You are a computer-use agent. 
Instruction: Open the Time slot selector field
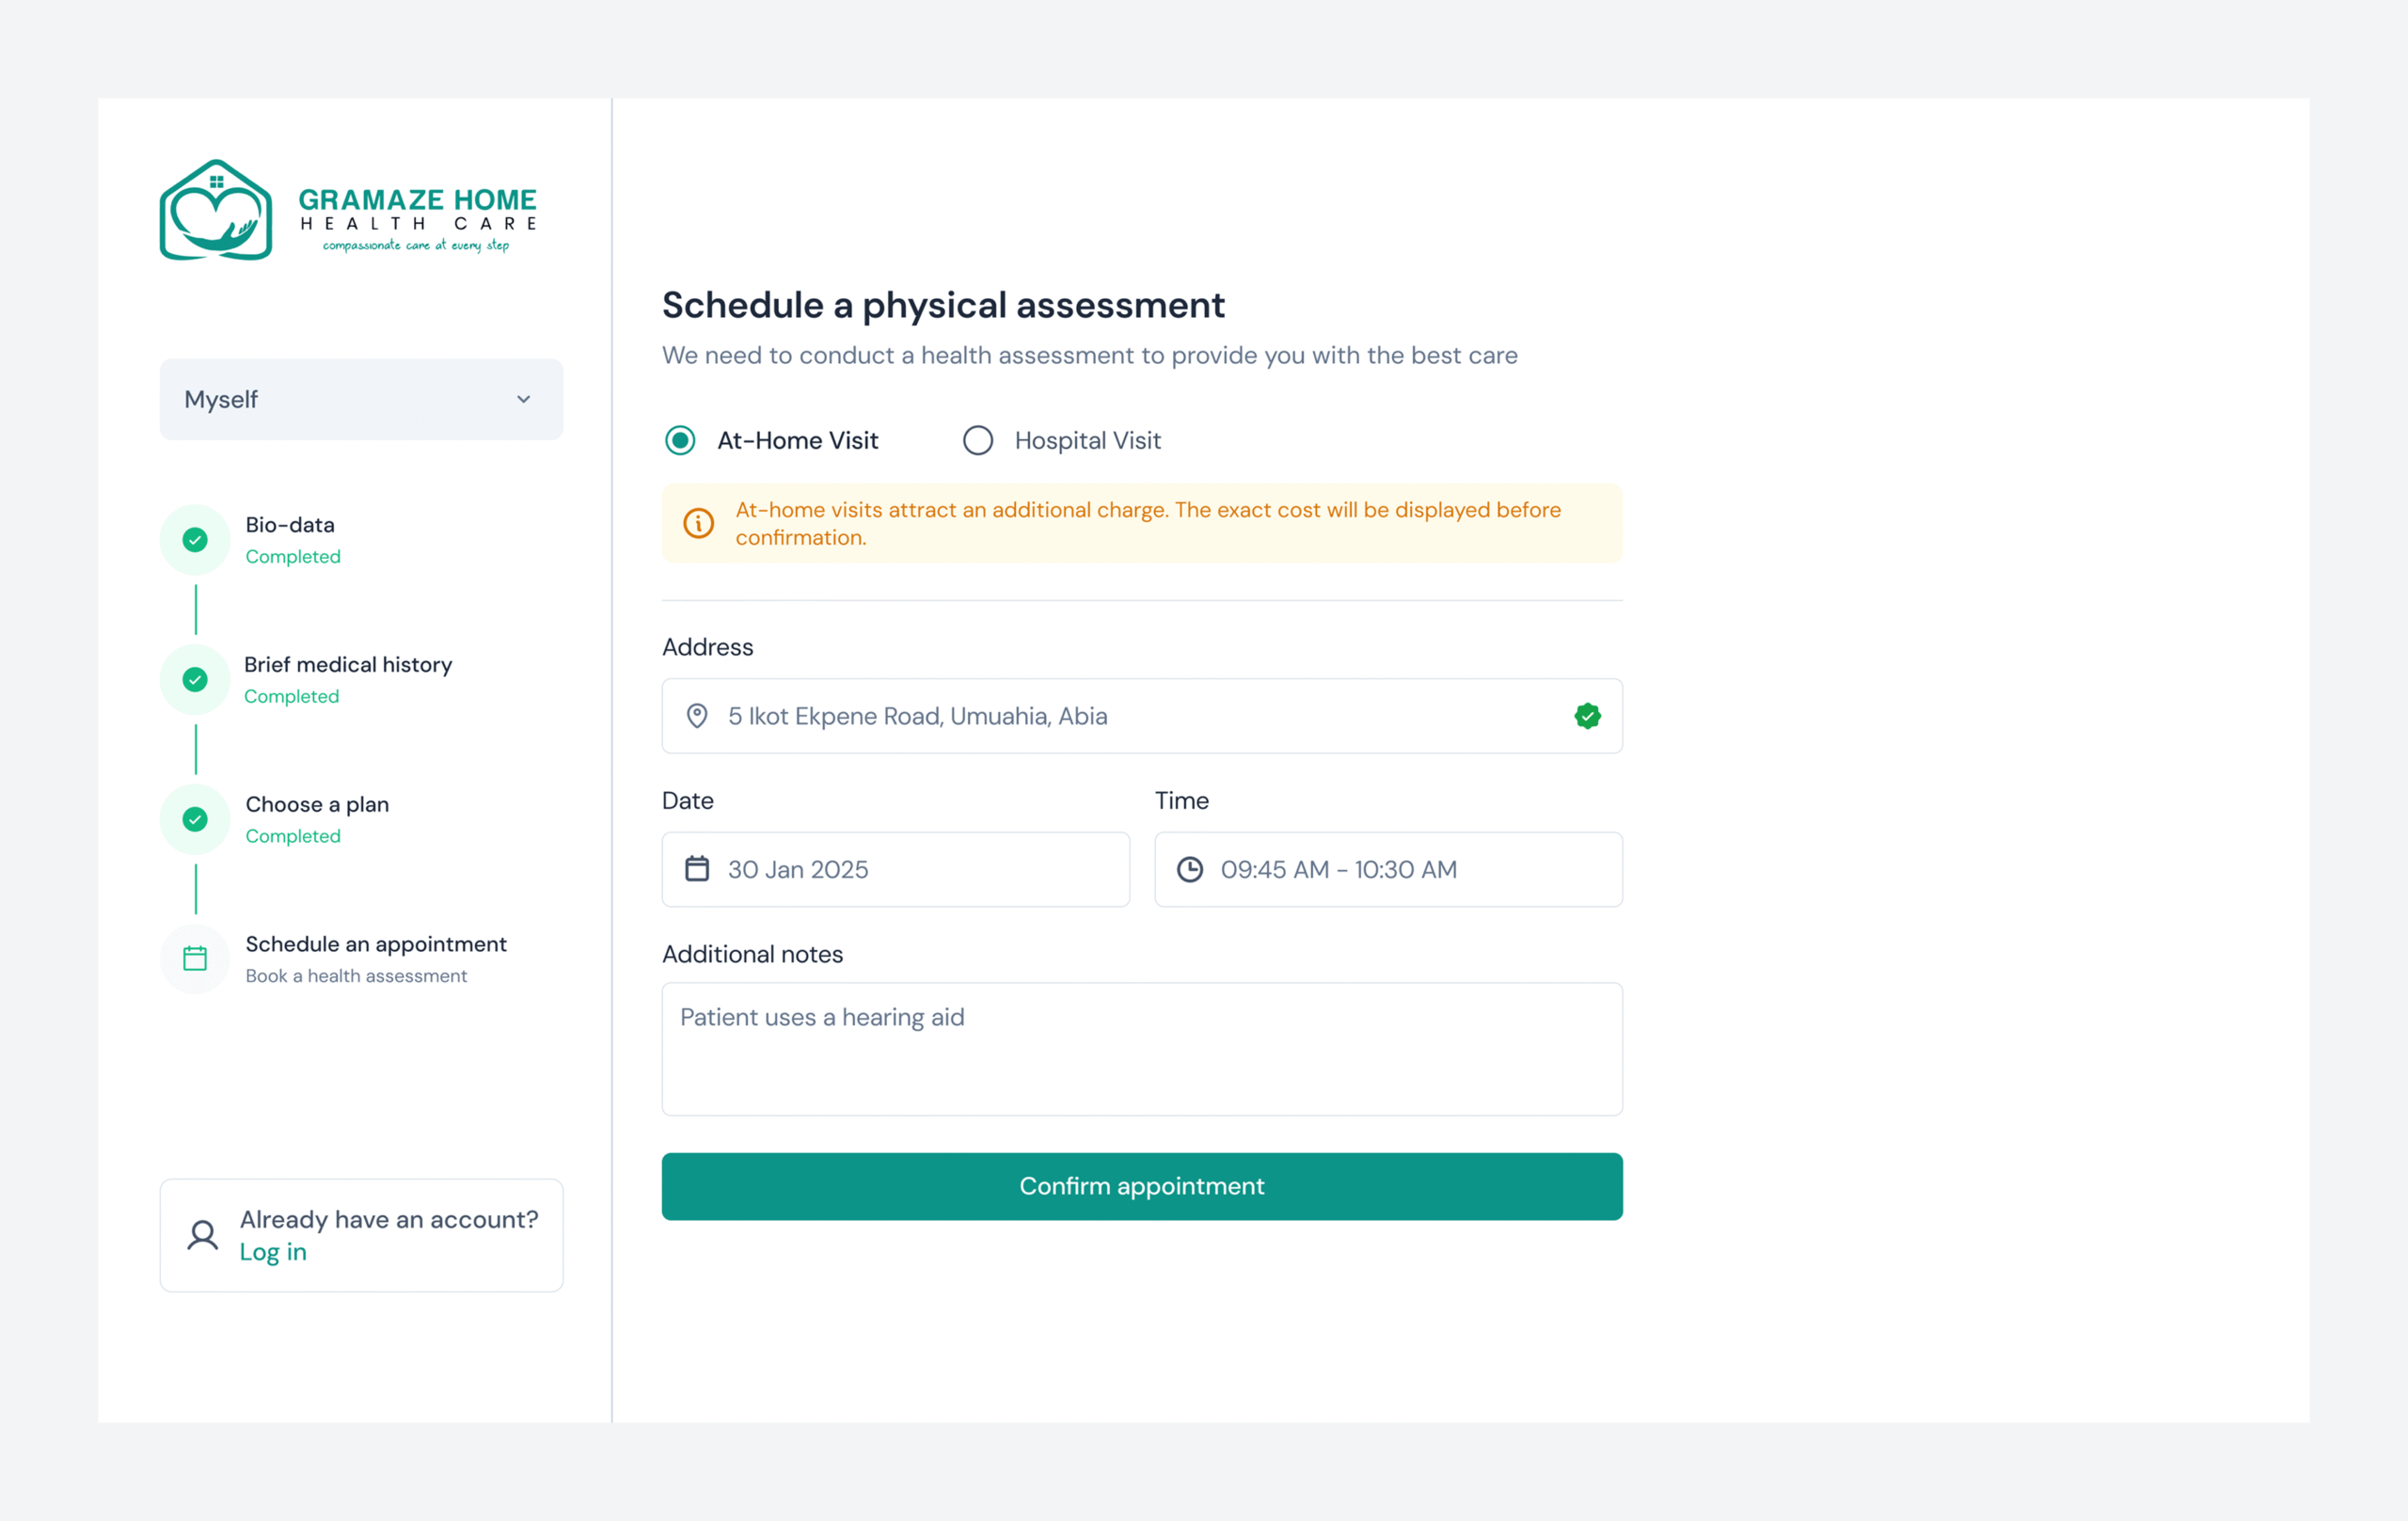coord(1388,869)
